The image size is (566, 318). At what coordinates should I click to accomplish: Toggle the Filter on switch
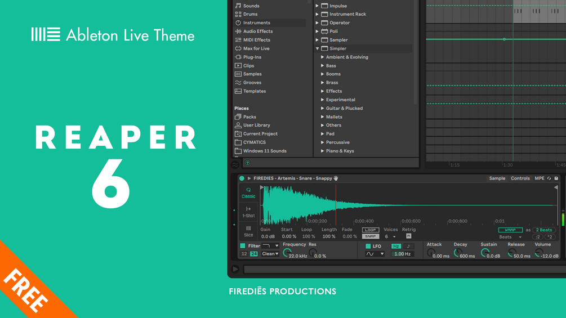[243, 246]
